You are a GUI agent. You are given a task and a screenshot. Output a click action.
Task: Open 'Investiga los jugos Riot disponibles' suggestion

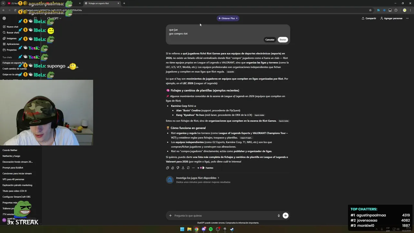tap(198, 178)
